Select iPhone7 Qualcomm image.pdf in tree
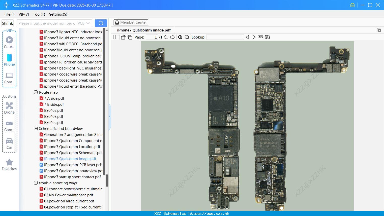This screenshot has width=384, height=216. [x=70, y=159]
